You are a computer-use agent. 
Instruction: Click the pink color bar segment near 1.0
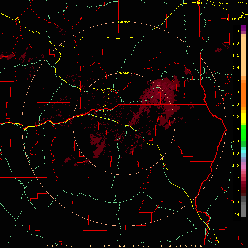tap(243, 167)
